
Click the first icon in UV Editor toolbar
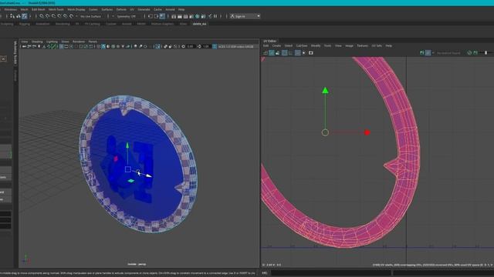click(266, 53)
